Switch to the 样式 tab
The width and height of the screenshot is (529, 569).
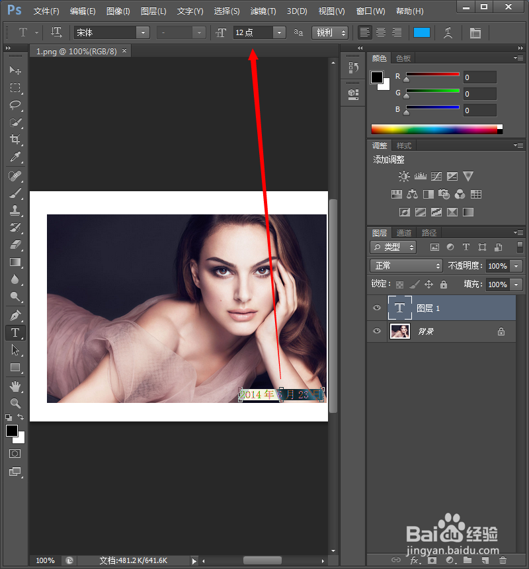pos(404,146)
